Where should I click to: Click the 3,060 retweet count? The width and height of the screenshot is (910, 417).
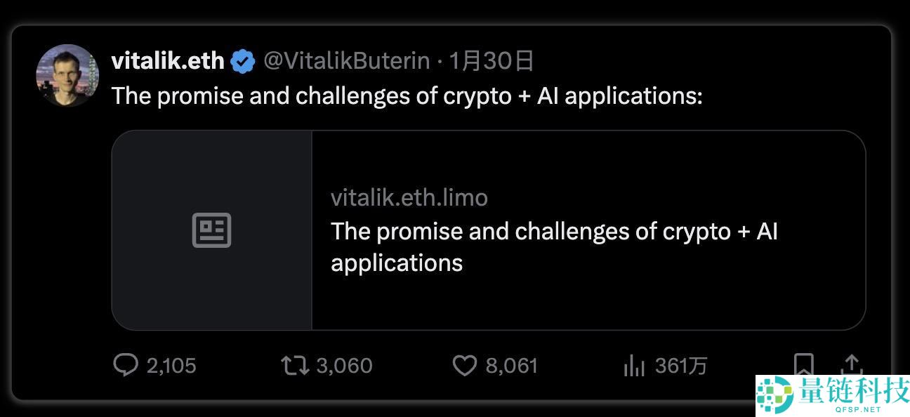pyautogui.click(x=344, y=366)
